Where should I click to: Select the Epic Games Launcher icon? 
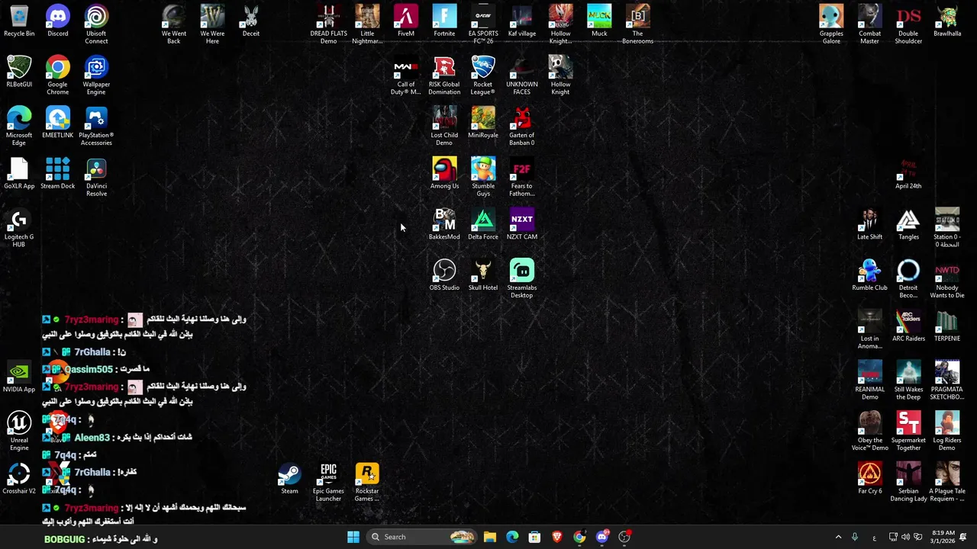[x=328, y=482]
